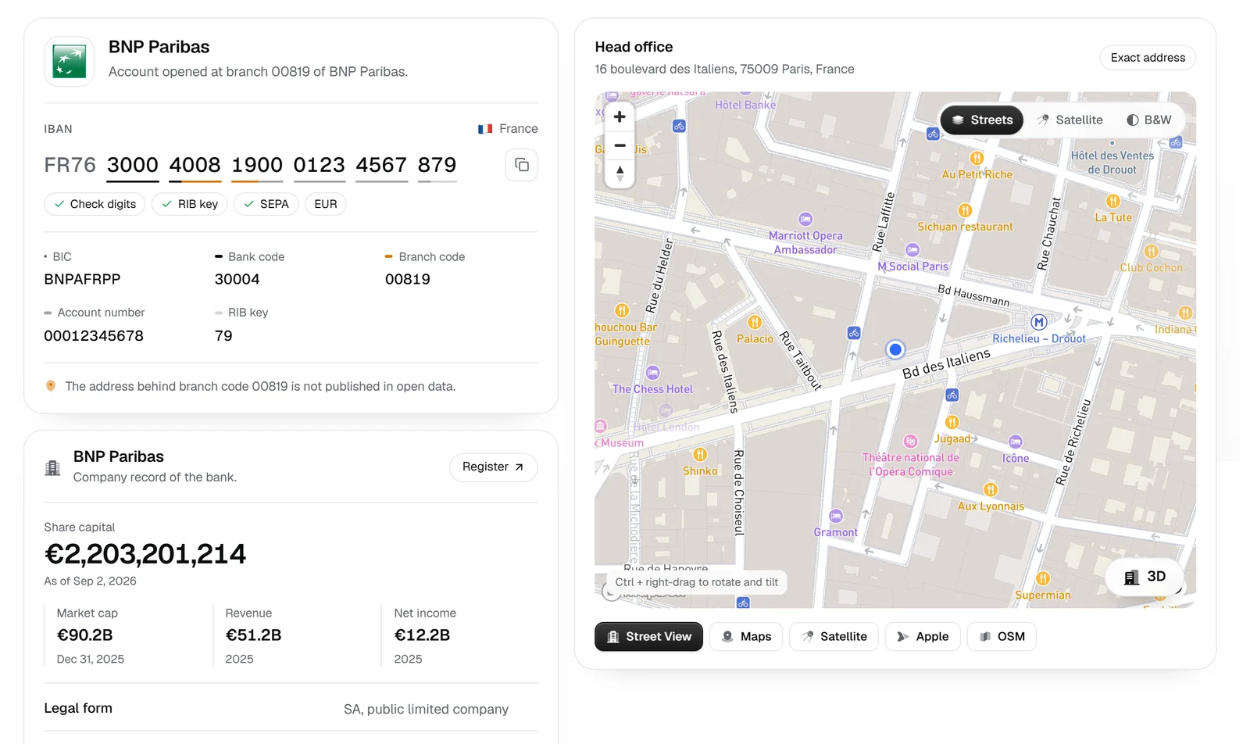Open location in OSM
The width and height of the screenshot is (1250, 744).
tap(1002, 637)
